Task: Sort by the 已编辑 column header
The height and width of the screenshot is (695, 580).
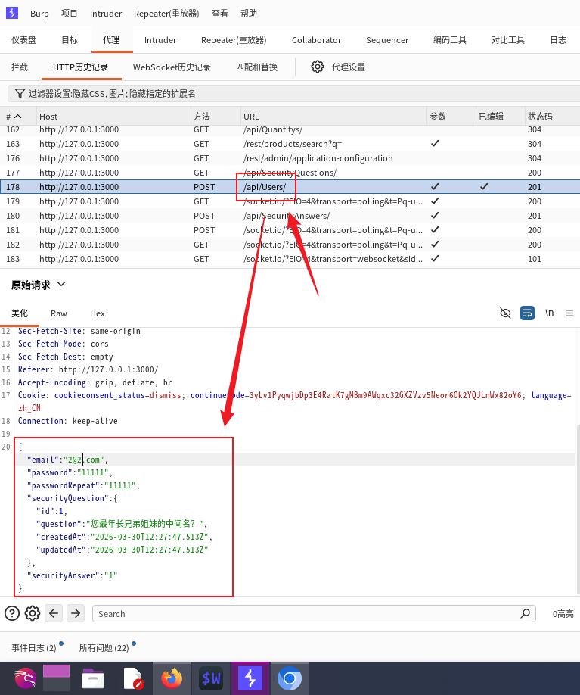Action: (501, 116)
